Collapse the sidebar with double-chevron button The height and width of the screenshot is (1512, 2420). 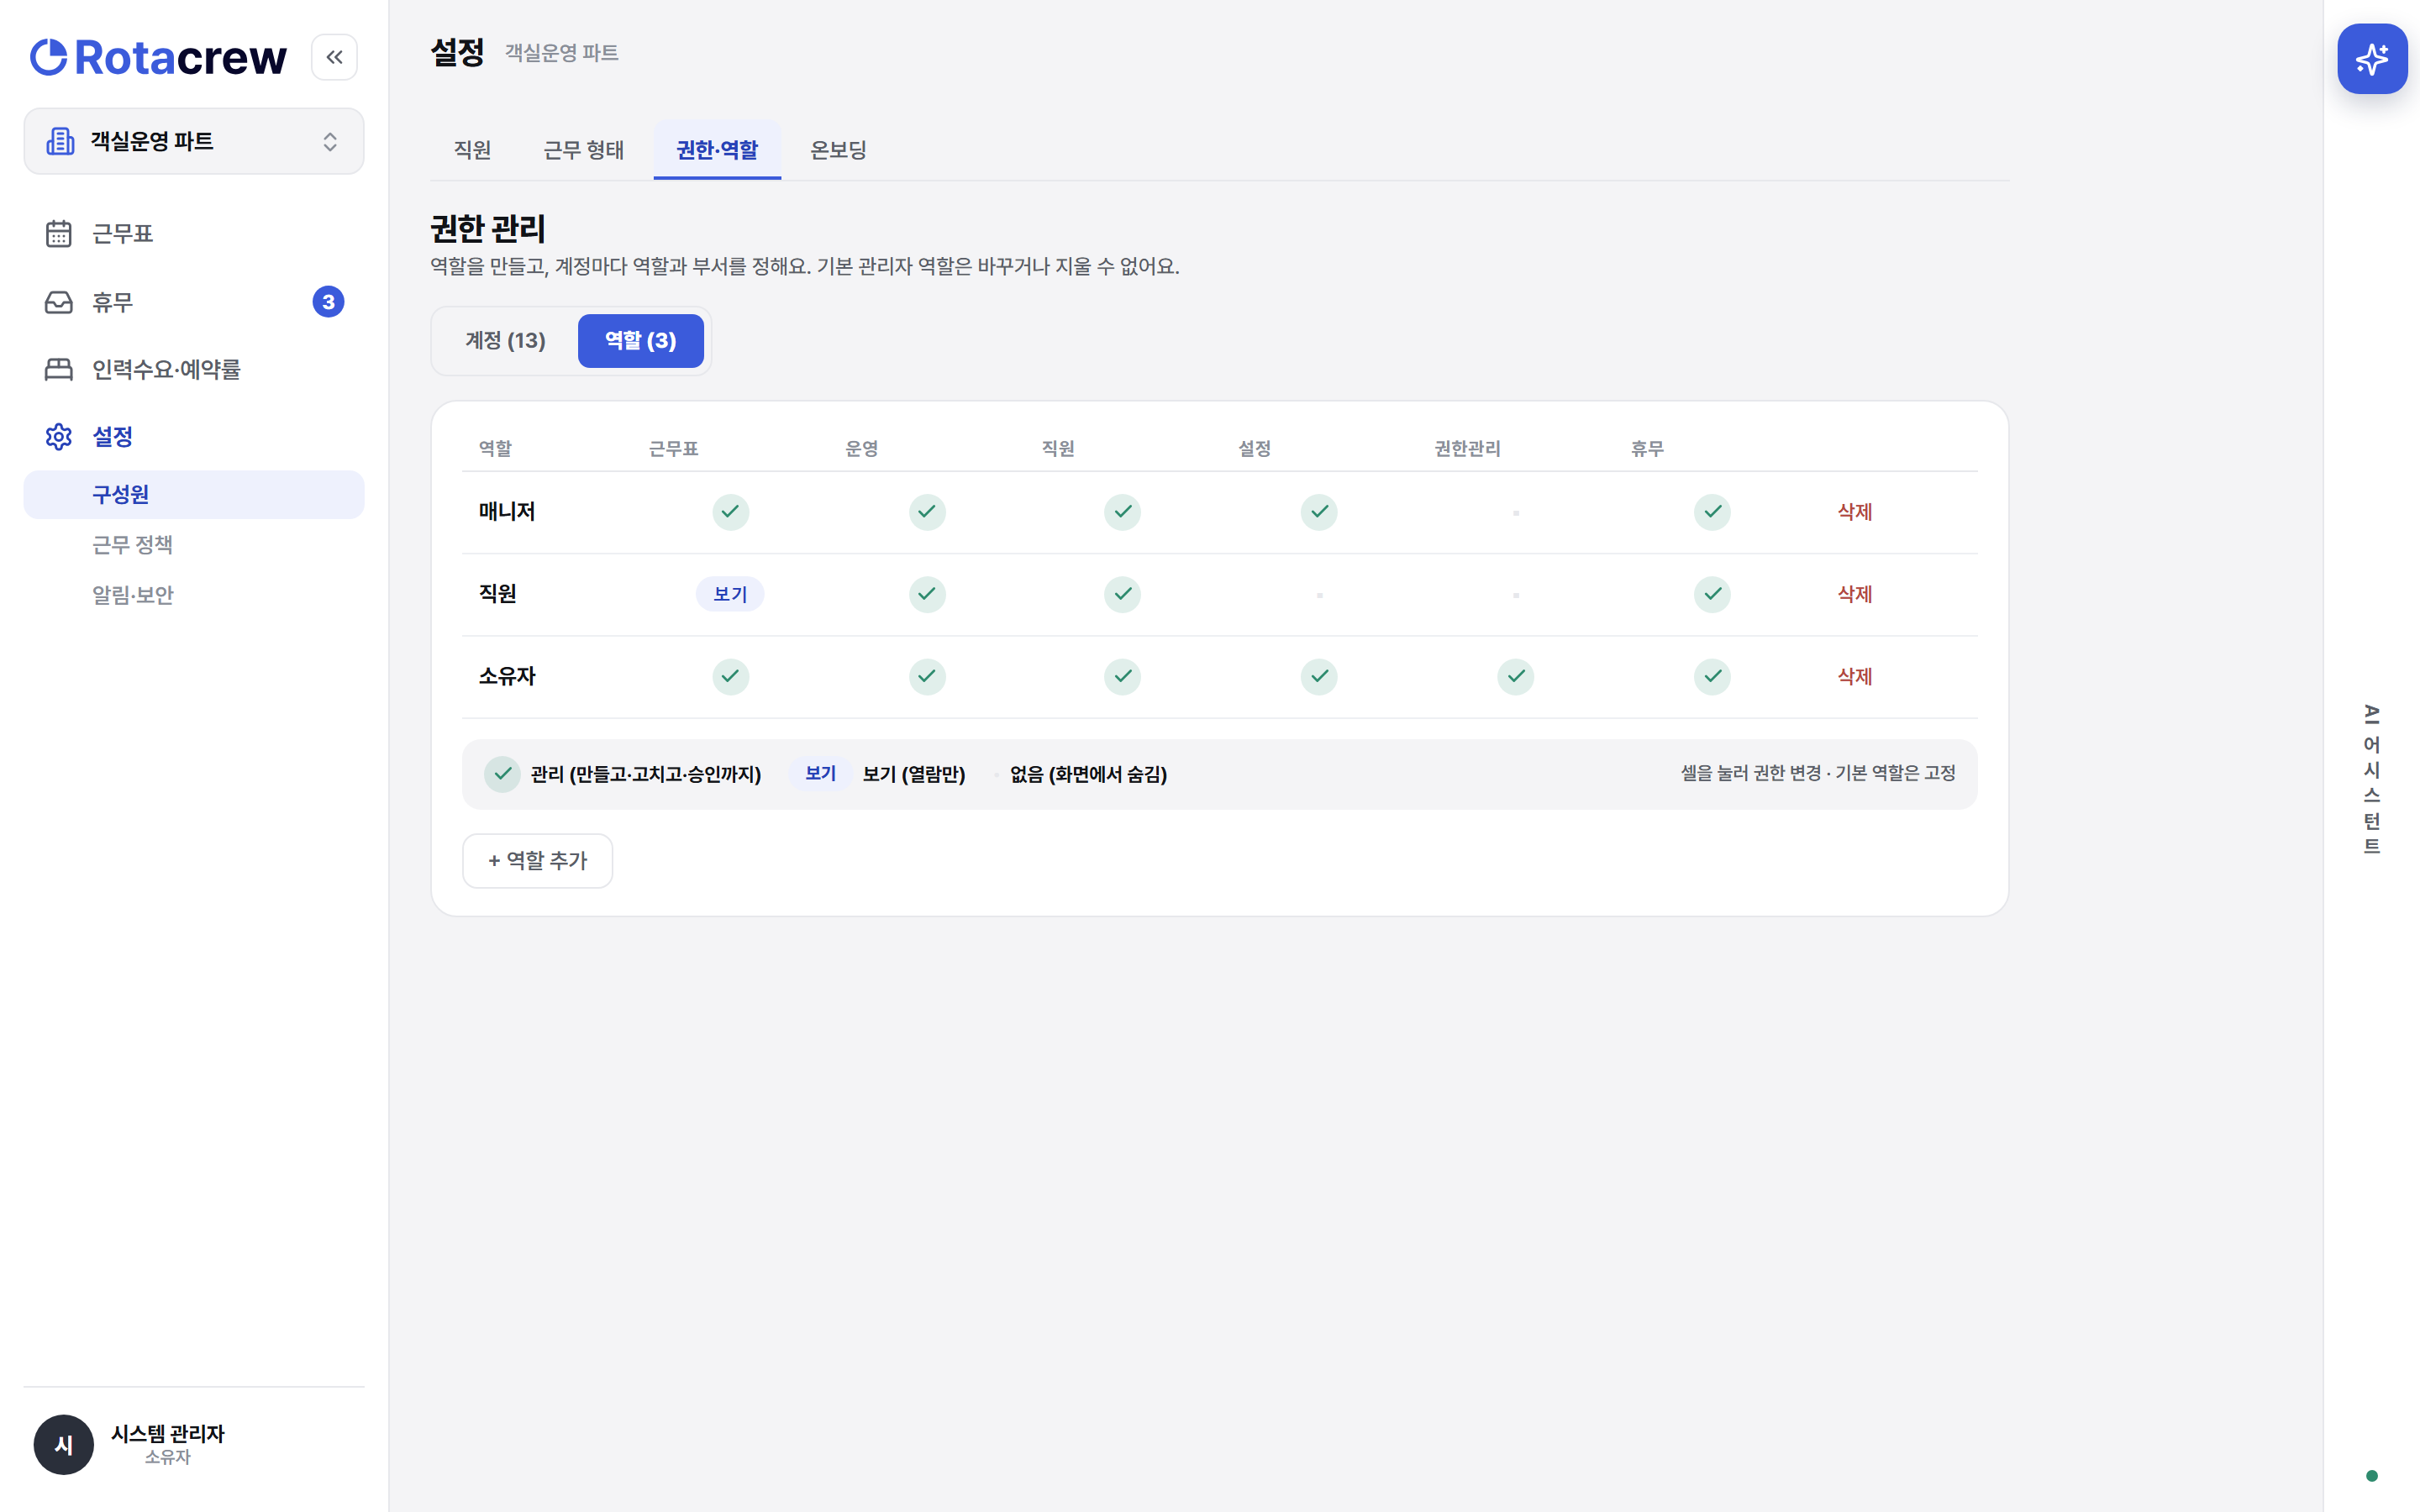coord(334,57)
